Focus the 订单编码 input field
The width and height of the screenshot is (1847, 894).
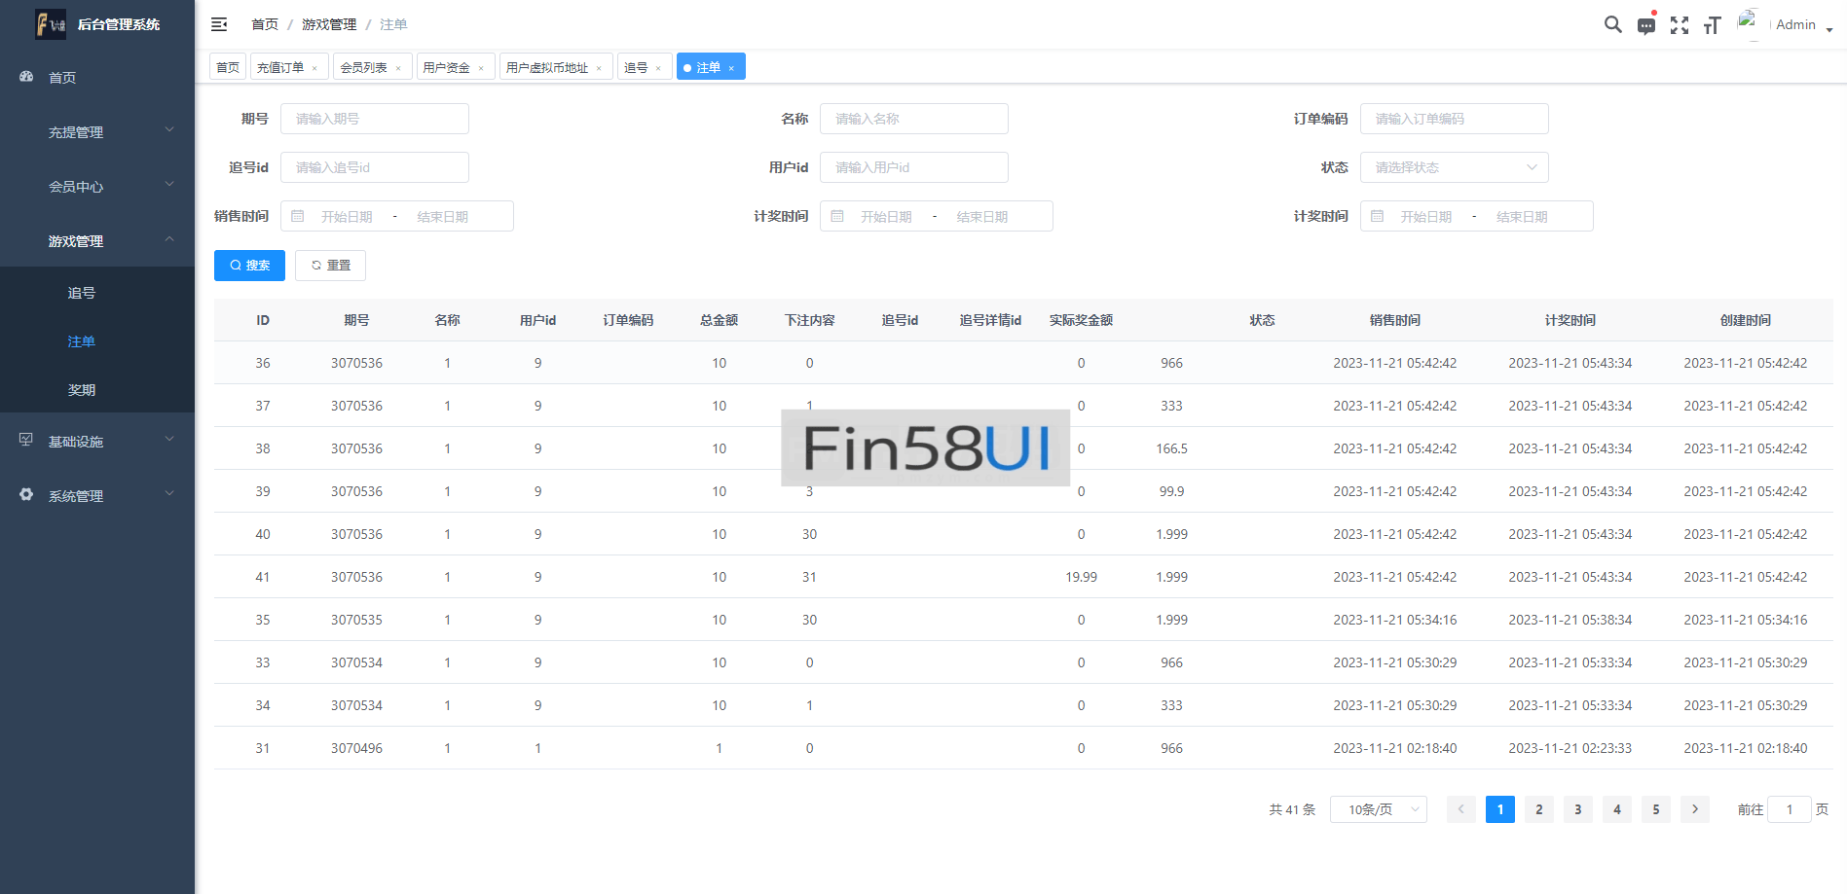click(1454, 119)
